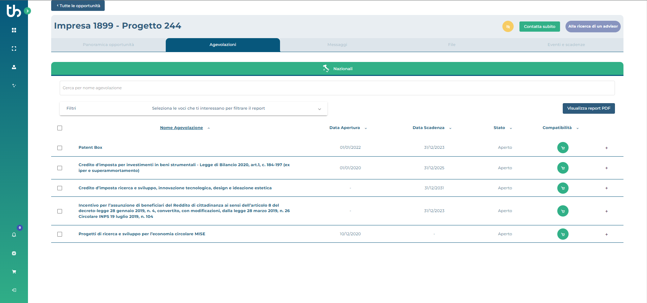Click the fullscreen frame icon in the sidebar

point(14,49)
